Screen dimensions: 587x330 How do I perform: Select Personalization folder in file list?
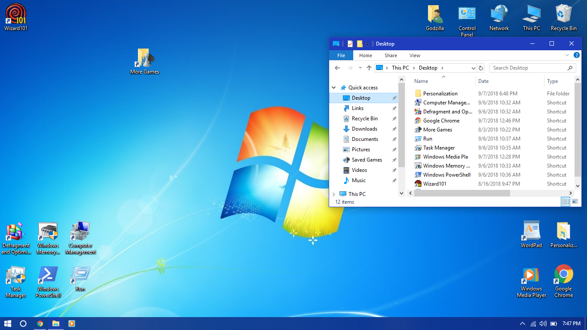pyautogui.click(x=492, y=94)
